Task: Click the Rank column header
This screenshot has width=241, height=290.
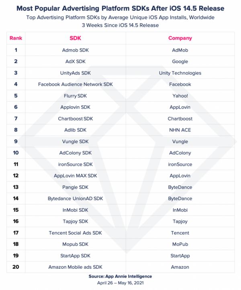Action: [x=16, y=38]
